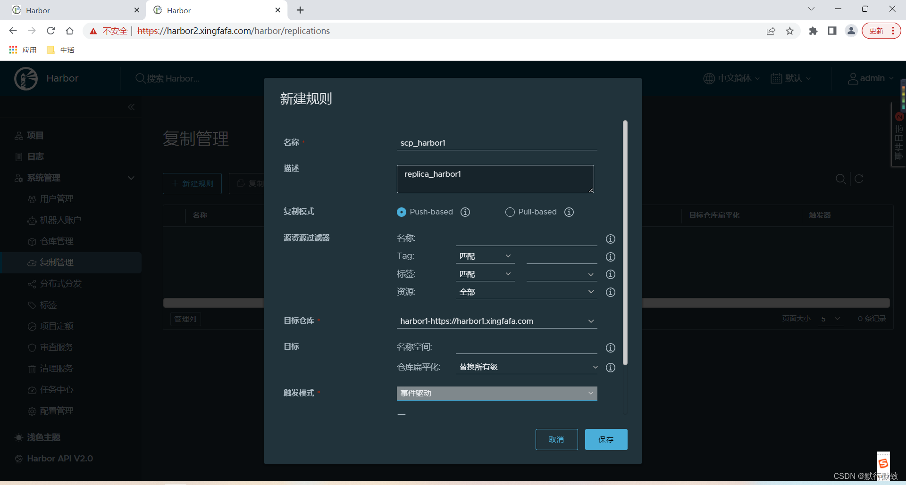
Task: Open page size 5 dropdown
Action: click(x=830, y=319)
